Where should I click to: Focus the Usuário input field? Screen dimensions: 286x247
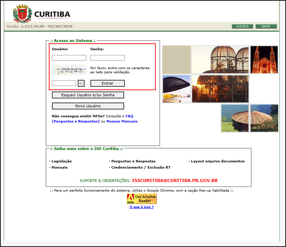69,58
